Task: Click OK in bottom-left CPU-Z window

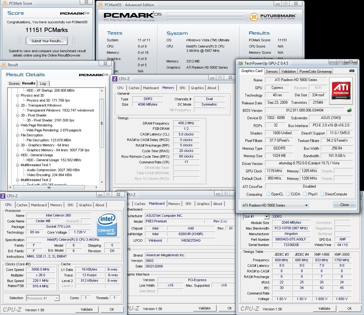Action: [112, 309]
